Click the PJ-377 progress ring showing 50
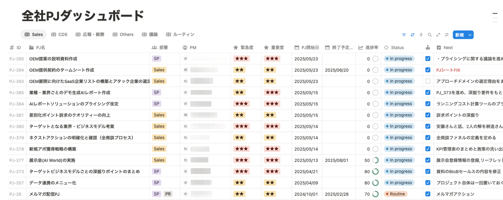The height and width of the screenshot is (200, 503). (375, 160)
